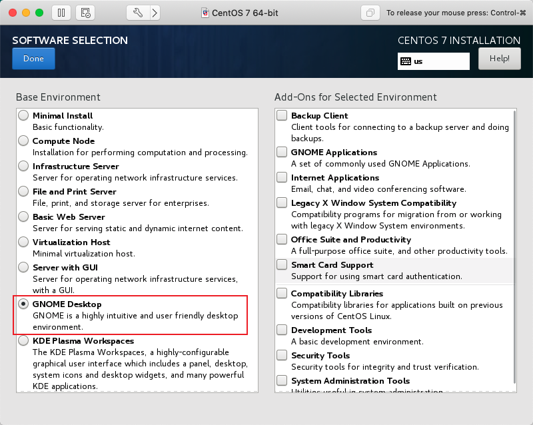Open the wrench settings icon
533x425 pixels.
(x=138, y=13)
